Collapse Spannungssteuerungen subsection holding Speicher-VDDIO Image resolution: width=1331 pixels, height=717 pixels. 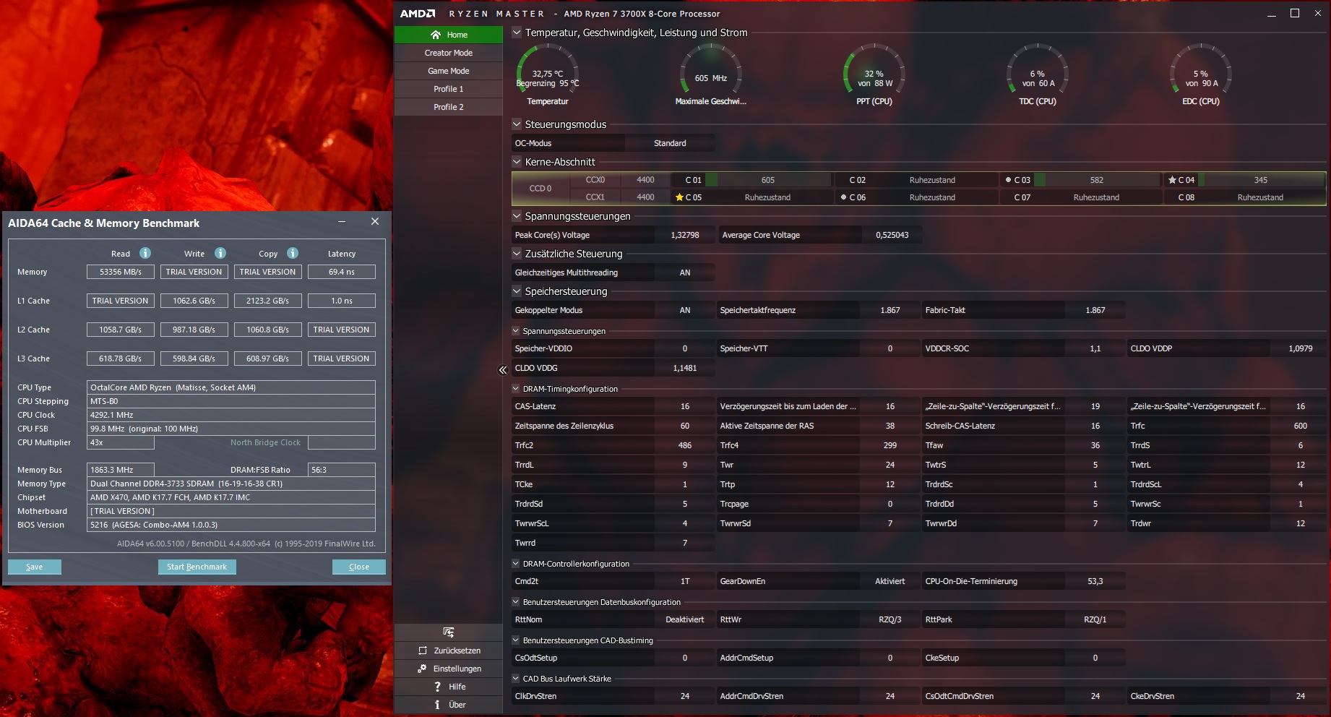[x=516, y=331]
